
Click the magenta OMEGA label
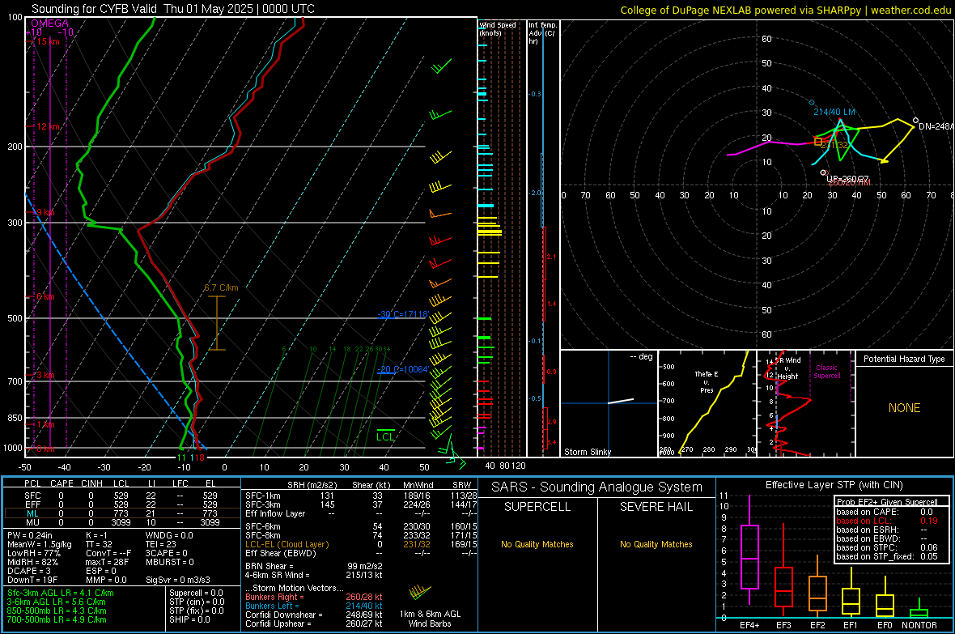[x=50, y=23]
